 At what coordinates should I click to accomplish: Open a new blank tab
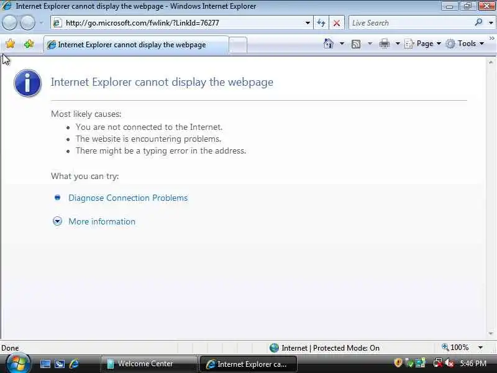(238, 45)
